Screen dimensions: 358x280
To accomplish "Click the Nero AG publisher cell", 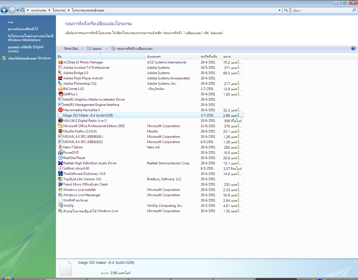I will point(153,147).
